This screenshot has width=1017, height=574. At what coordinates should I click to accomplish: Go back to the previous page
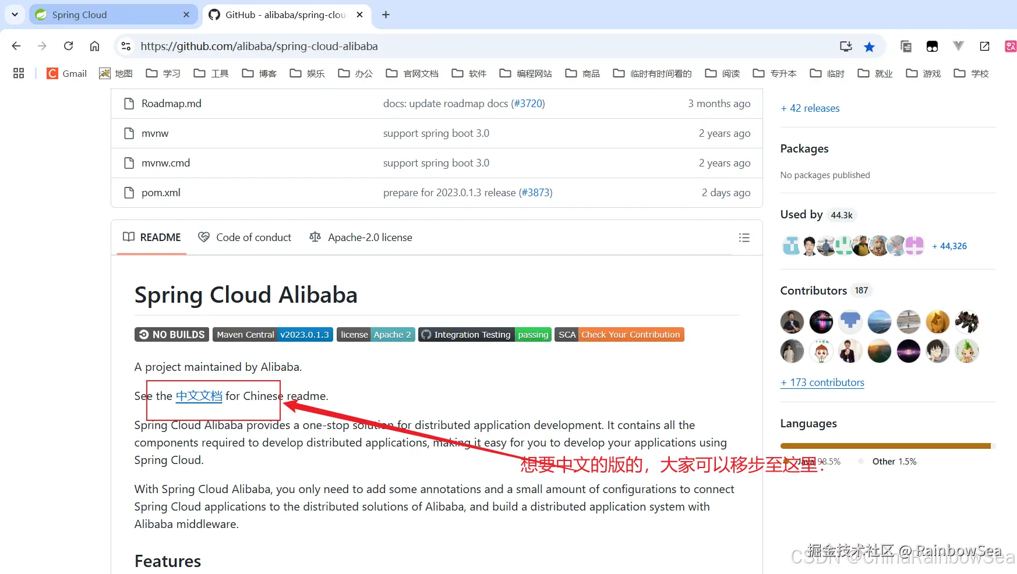click(x=16, y=46)
